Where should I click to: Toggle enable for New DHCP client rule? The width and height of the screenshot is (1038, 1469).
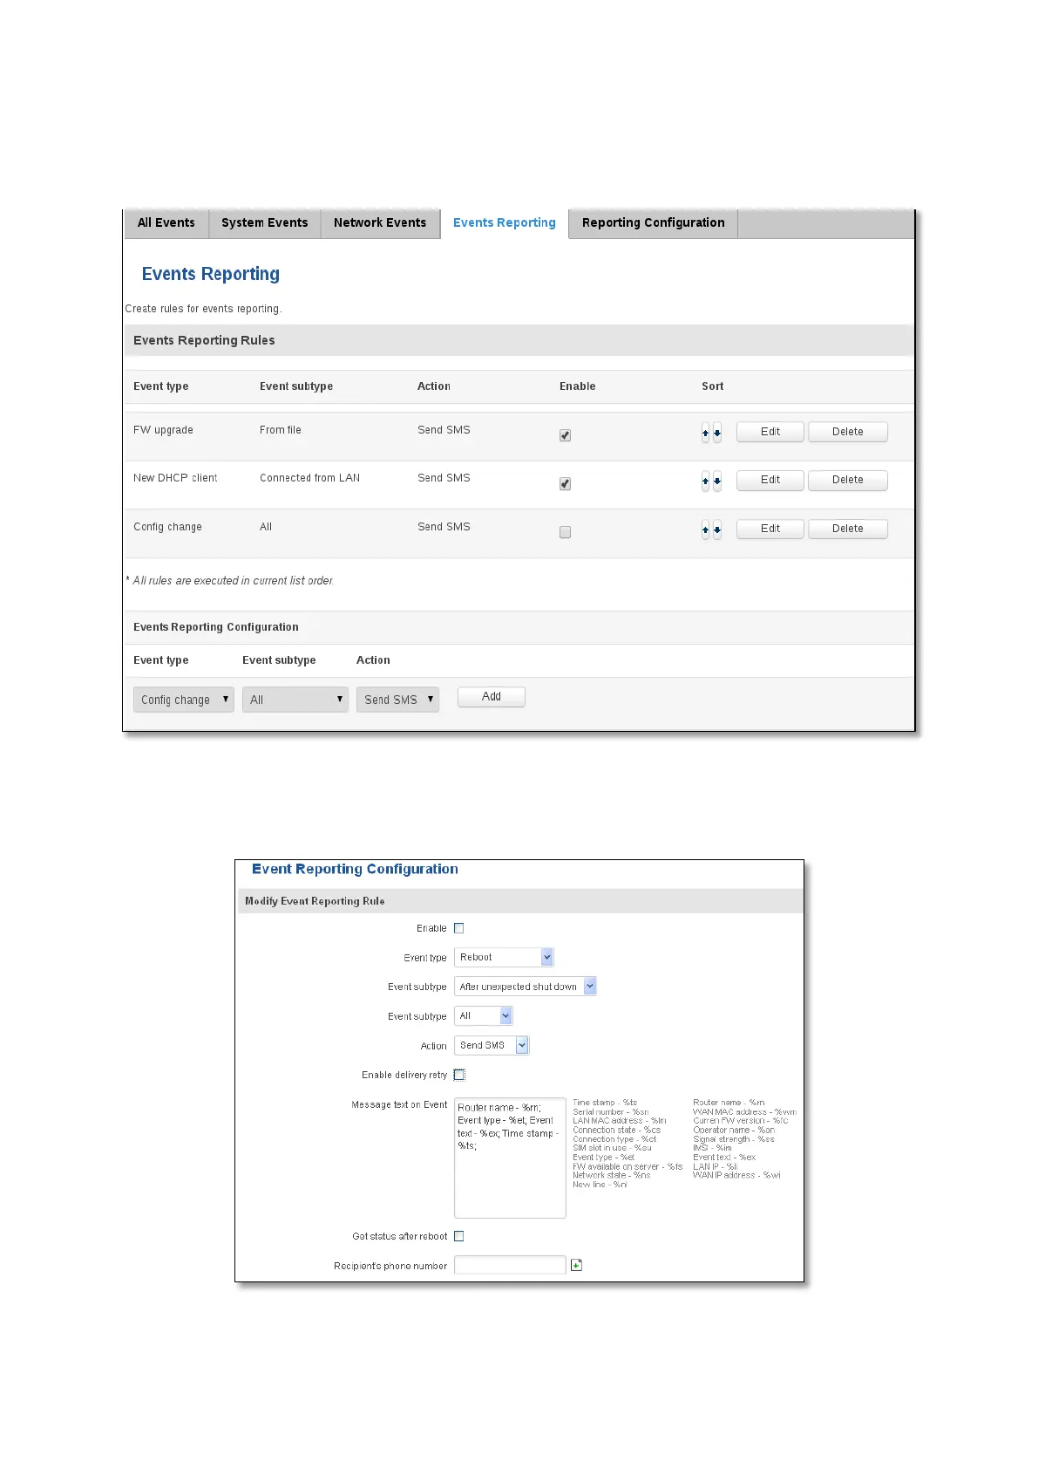coord(565,483)
